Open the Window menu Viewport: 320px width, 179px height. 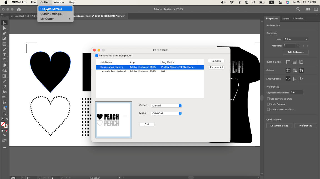coord(59,3)
